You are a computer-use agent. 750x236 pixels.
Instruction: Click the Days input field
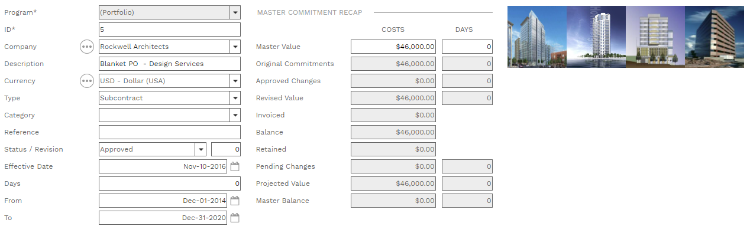tap(169, 183)
